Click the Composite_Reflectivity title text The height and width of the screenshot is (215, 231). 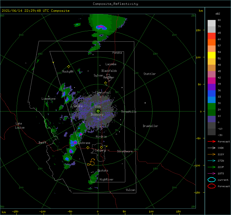pos(115,4)
